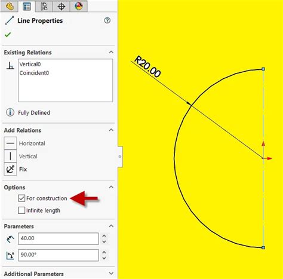Click the panel collapse handle

120,157
